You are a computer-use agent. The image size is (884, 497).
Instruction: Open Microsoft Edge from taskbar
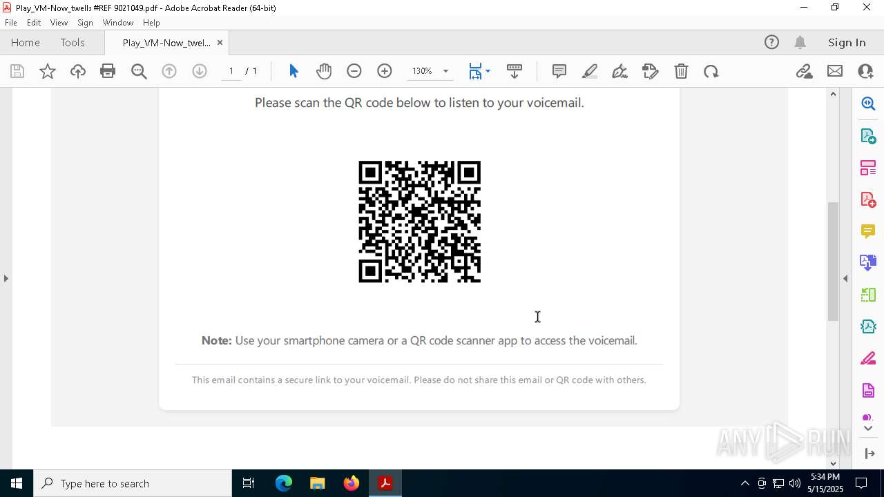(x=284, y=483)
